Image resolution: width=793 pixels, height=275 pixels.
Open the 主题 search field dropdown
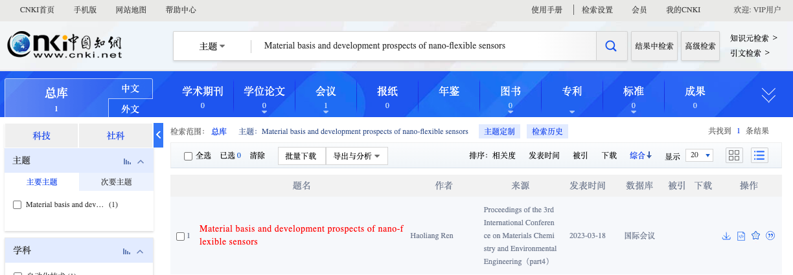coord(213,46)
